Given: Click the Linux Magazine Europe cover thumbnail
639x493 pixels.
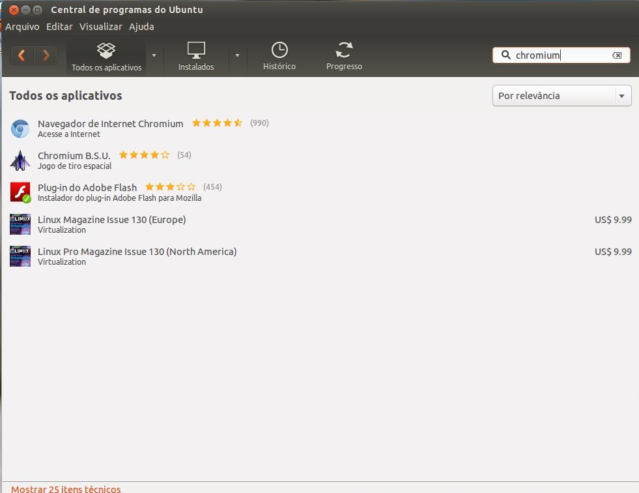Looking at the screenshot, I should point(20,224).
